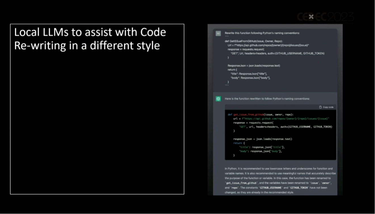Viewport: 375px width, 214px height.
Task: Click the explanation line starting 'In Python, it is recommended'
Action: click(x=279, y=169)
